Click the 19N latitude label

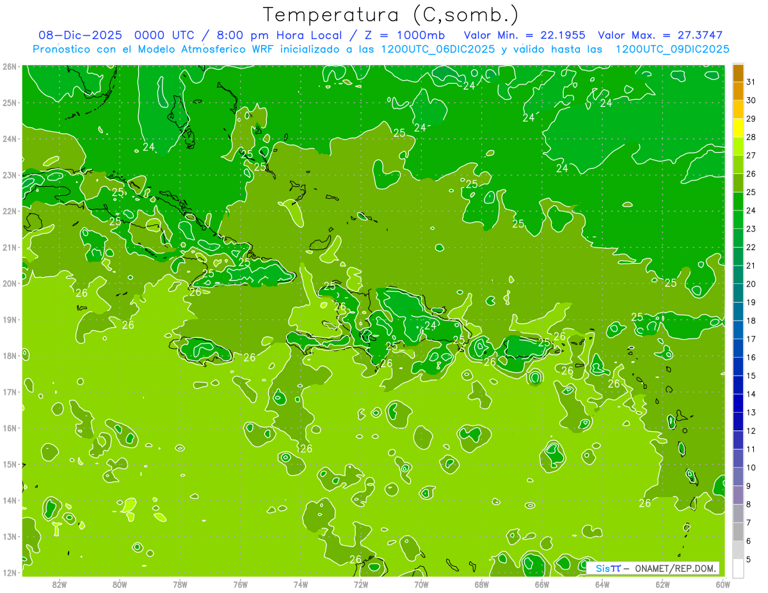pyautogui.click(x=9, y=319)
